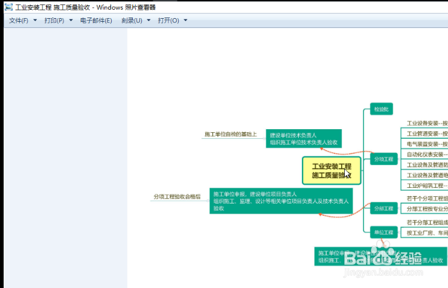
Task: Click the 若干个分项工程 text
Action: click(427, 198)
